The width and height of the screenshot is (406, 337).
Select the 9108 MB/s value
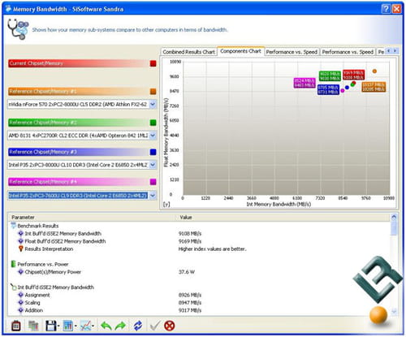pyautogui.click(x=190, y=233)
